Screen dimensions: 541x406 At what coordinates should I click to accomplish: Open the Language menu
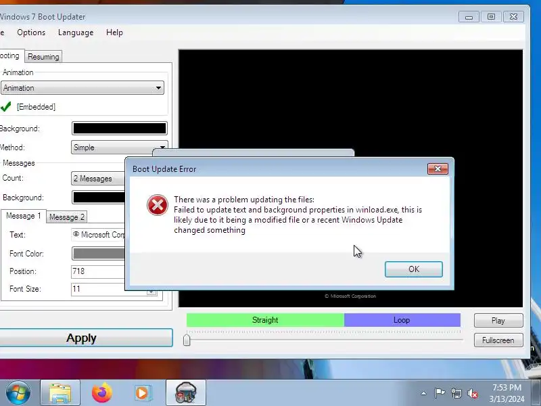(76, 32)
